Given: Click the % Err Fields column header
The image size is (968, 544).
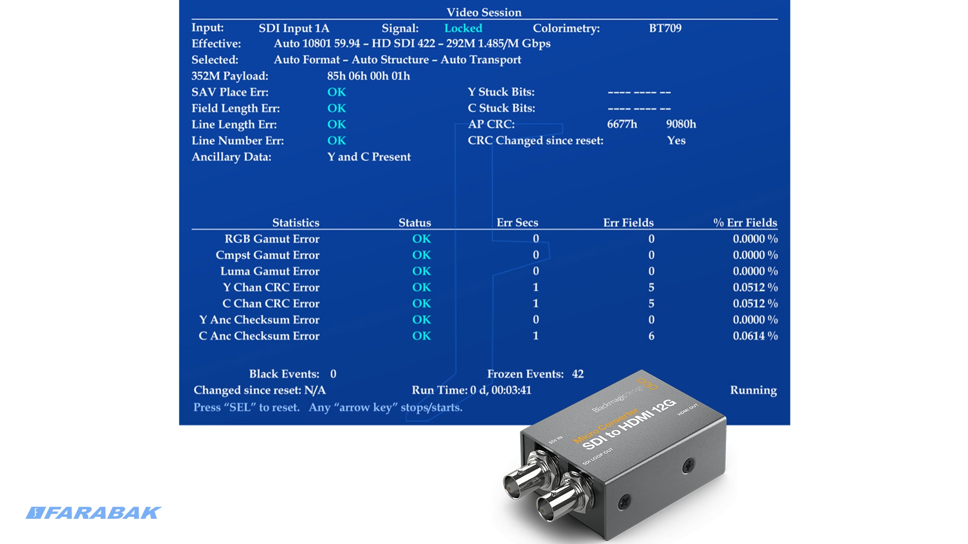Looking at the screenshot, I should [745, 223].
